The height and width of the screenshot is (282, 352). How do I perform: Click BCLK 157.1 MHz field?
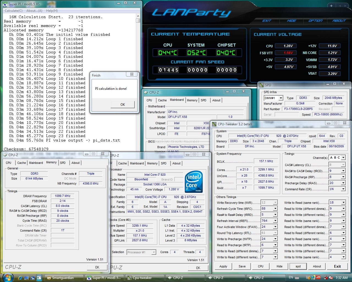coord(266,161)
